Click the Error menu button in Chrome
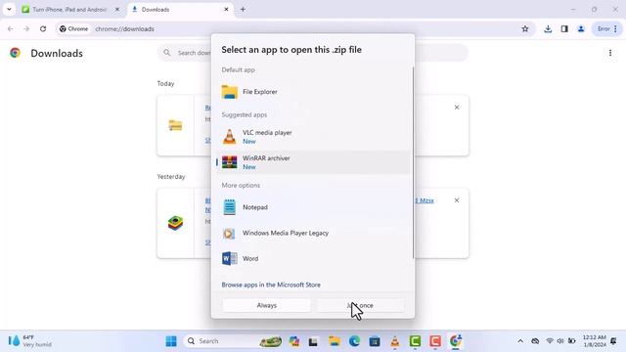The height and width of the screenshot is (352, 626). pyautogui.click(x=606, y=28)
